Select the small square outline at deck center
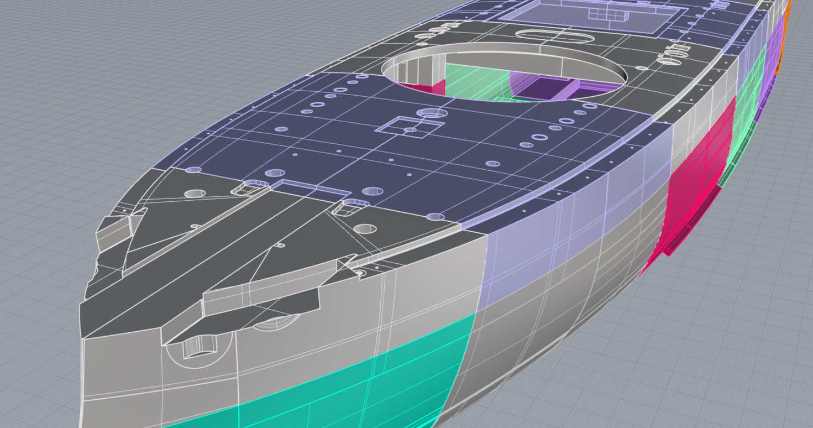 tap(409, 126)
